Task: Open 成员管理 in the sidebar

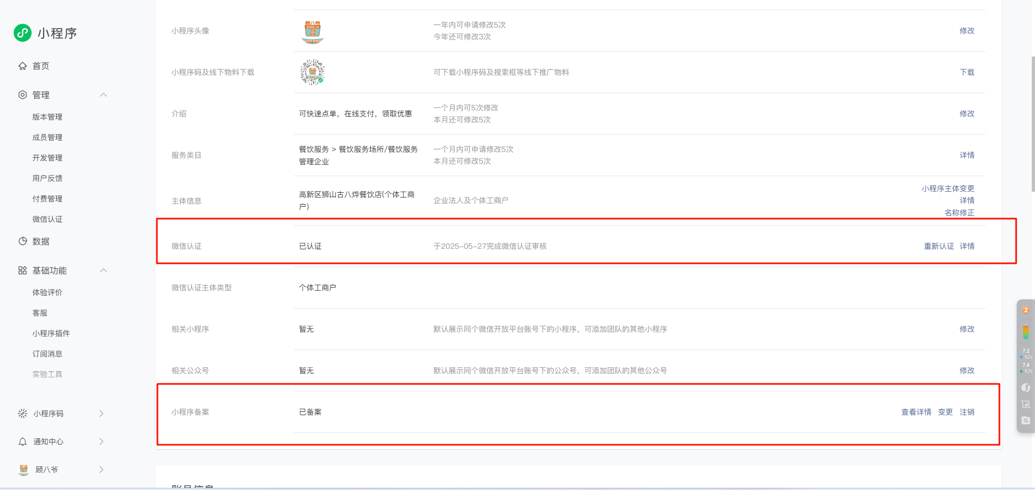Action: pos(47,137)
